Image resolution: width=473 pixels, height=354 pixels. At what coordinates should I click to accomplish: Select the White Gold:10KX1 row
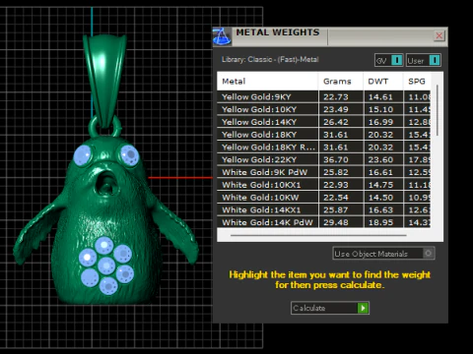pos(323,185)
